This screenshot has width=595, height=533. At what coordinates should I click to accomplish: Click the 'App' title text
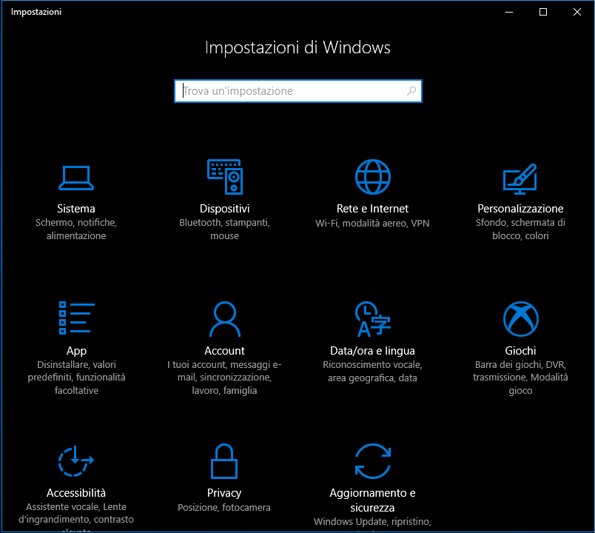[x=77, y=351]
